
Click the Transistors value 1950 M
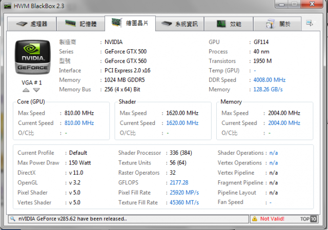pyautogui.click(x=262, y=61)
